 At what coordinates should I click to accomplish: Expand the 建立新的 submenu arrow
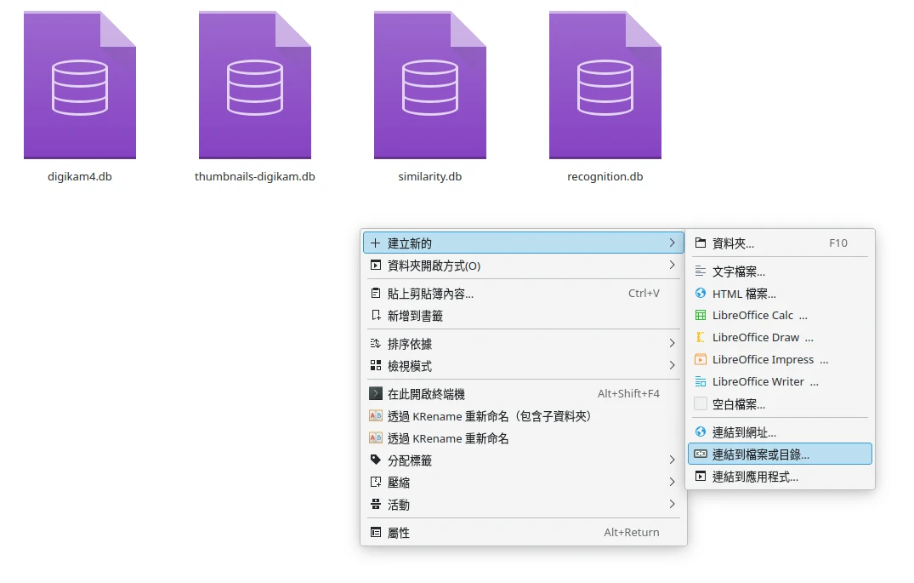[672, 243]
